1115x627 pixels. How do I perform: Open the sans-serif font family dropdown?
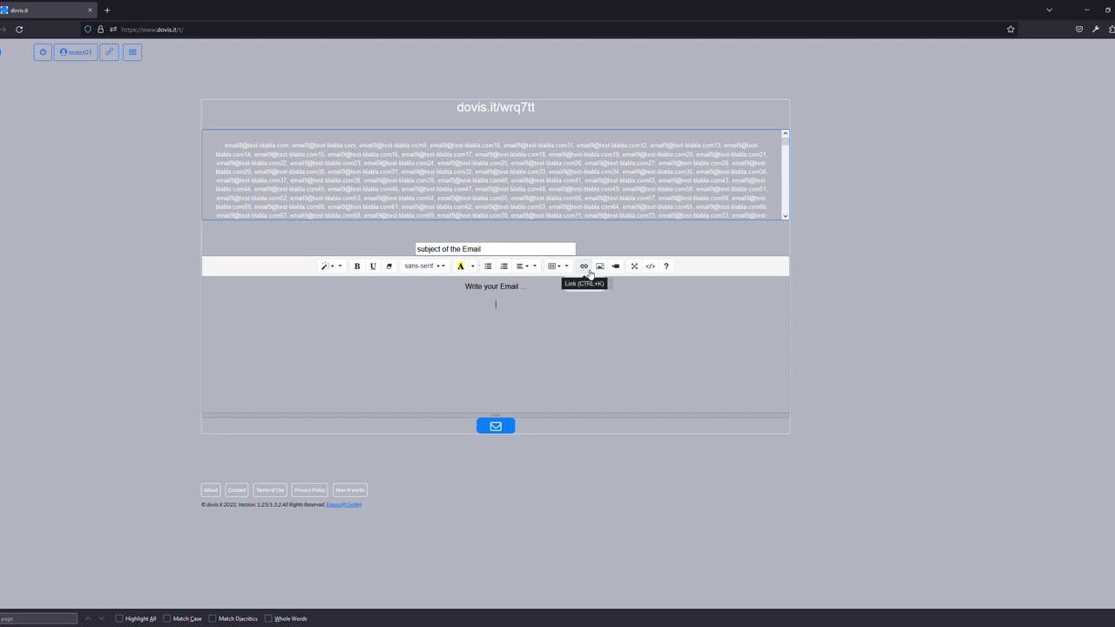tap(424, 266)
